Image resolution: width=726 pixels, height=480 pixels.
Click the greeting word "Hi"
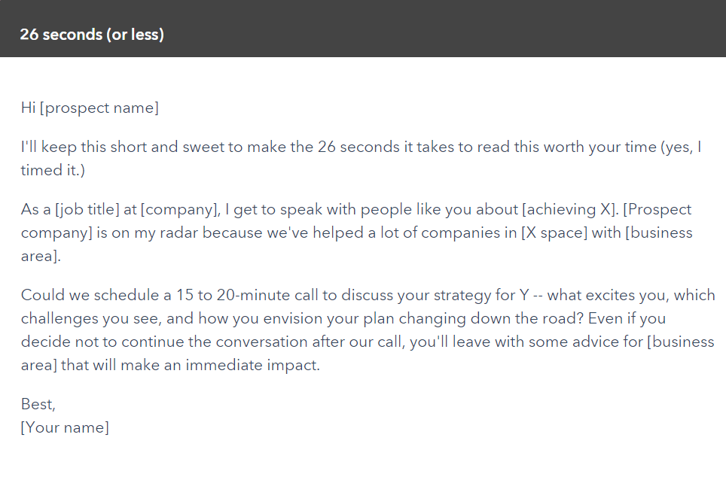(x=29, y=108)
